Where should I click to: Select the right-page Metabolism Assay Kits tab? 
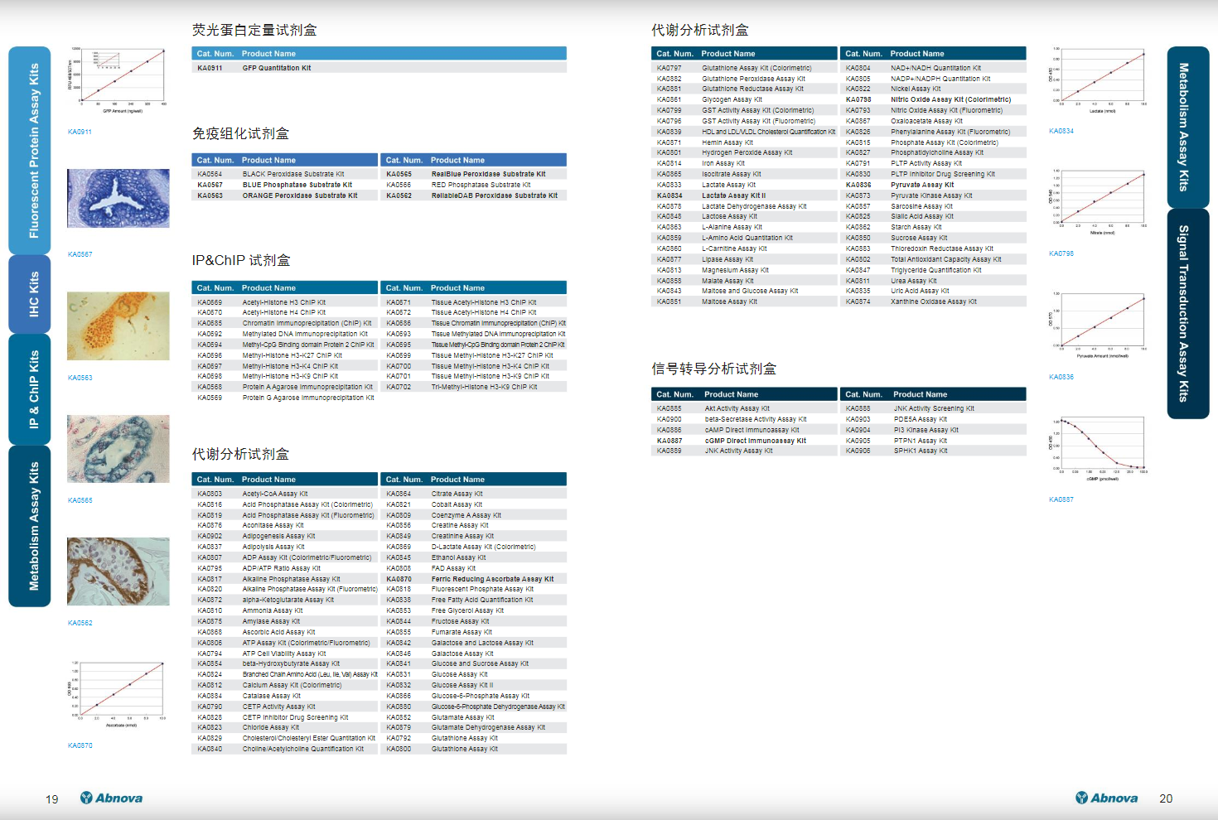point(1187,127)
